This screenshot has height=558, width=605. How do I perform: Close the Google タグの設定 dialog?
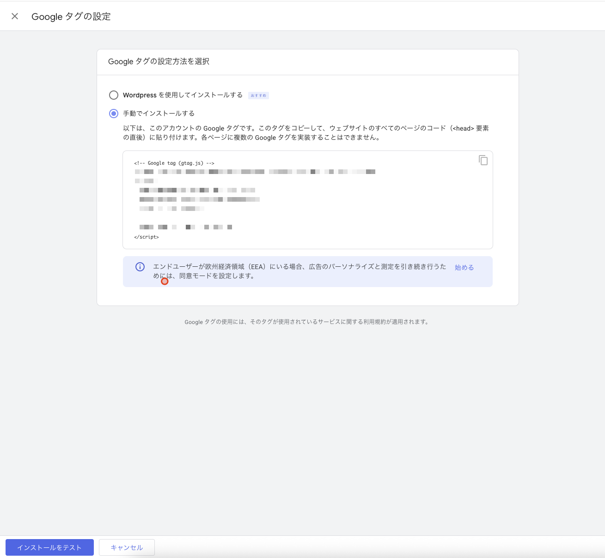click(15, 17)
